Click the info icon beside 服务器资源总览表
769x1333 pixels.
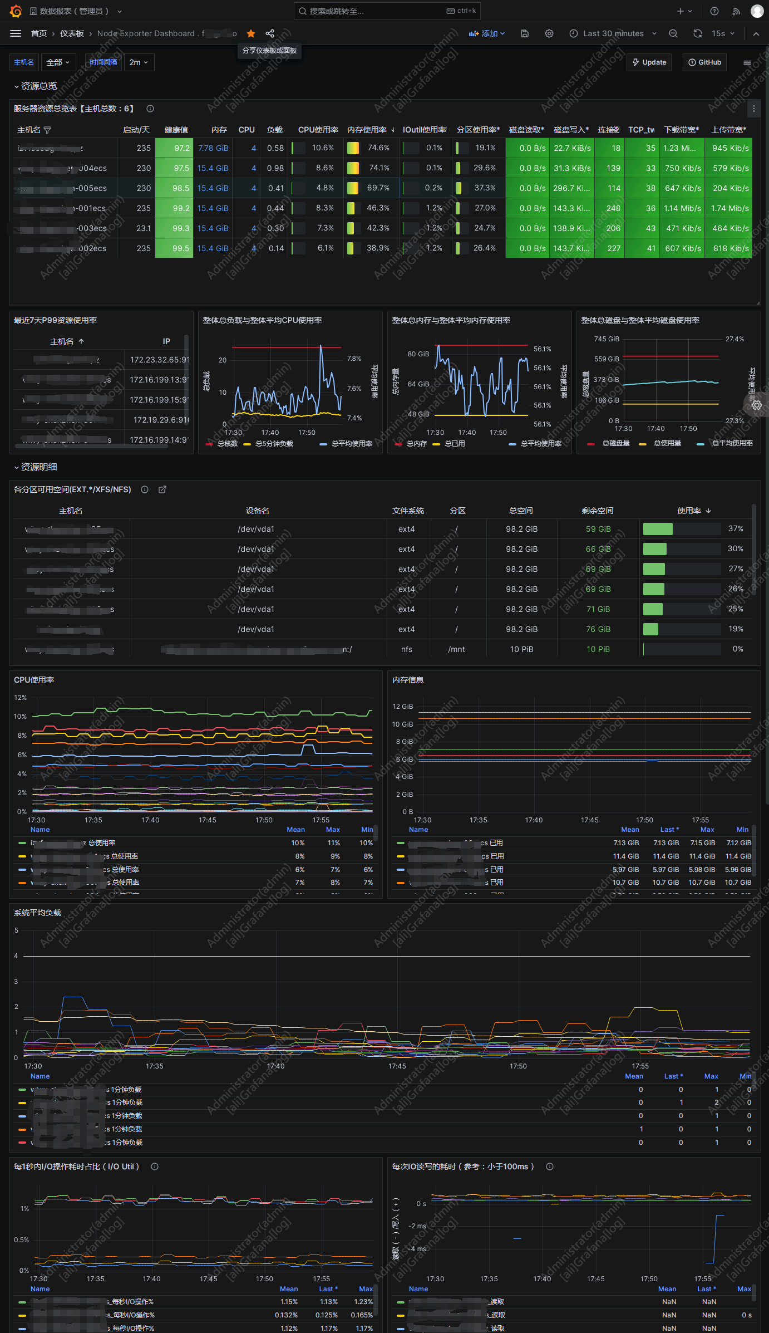[150, 109]
